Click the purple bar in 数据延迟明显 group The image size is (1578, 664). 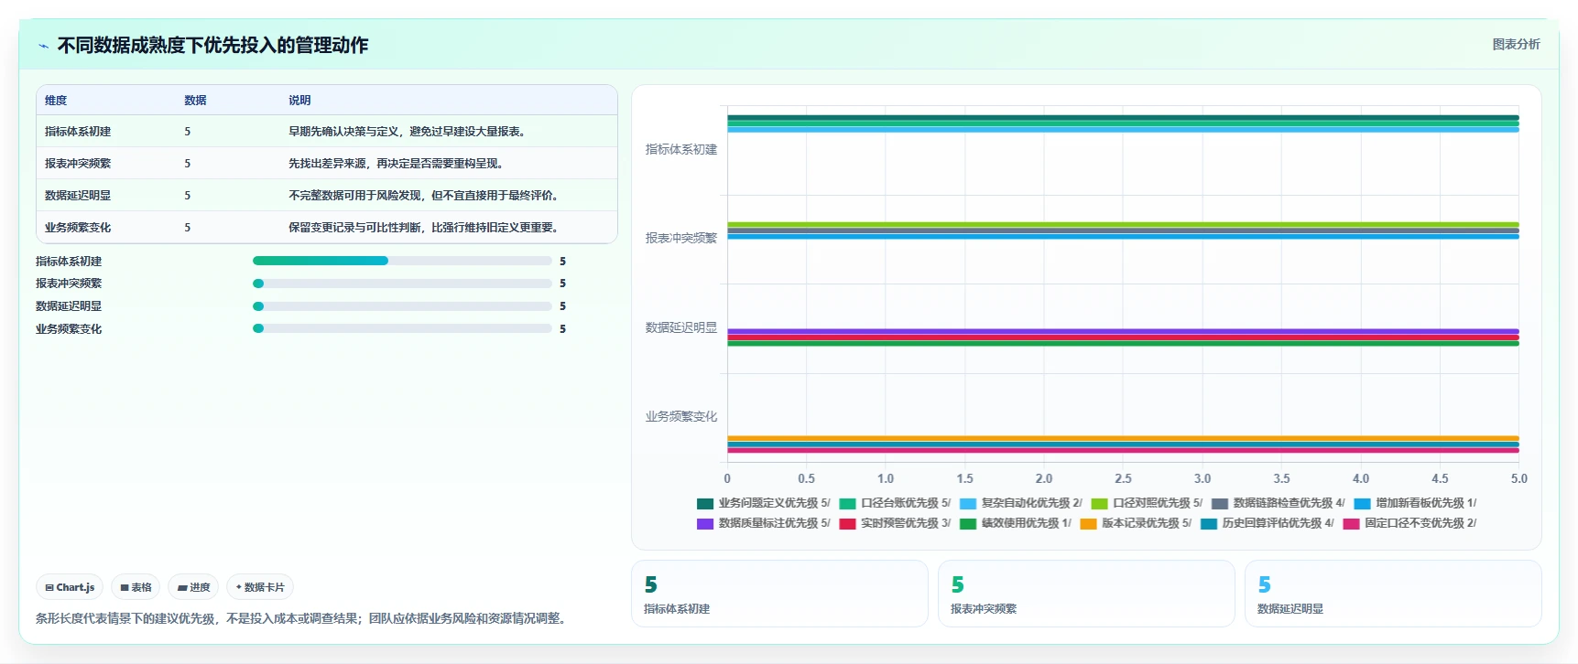[1123, 332]
